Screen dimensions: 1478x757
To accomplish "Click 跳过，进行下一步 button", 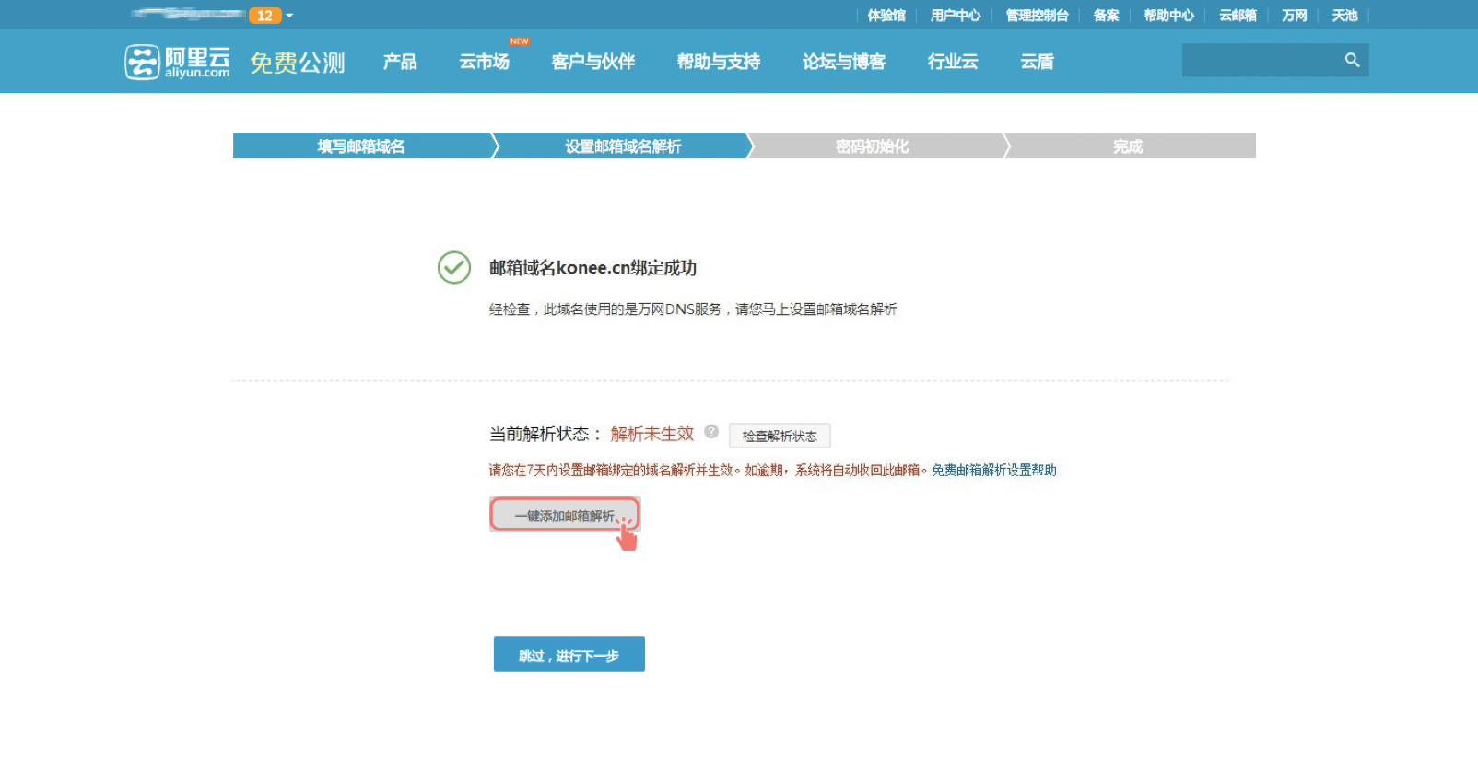I will [x=569, y=655].
